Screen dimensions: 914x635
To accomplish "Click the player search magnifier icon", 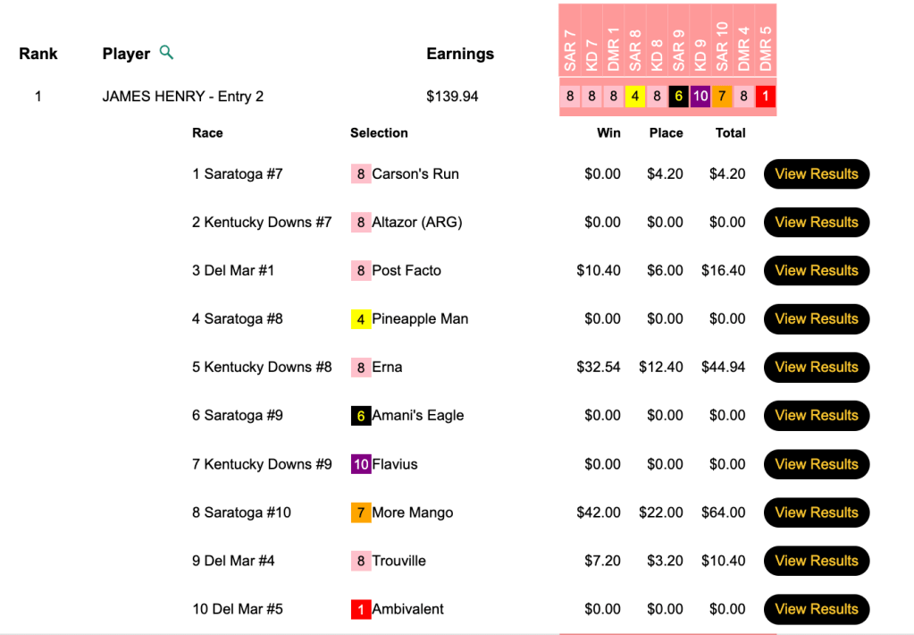I will click(x=166, y=53).
